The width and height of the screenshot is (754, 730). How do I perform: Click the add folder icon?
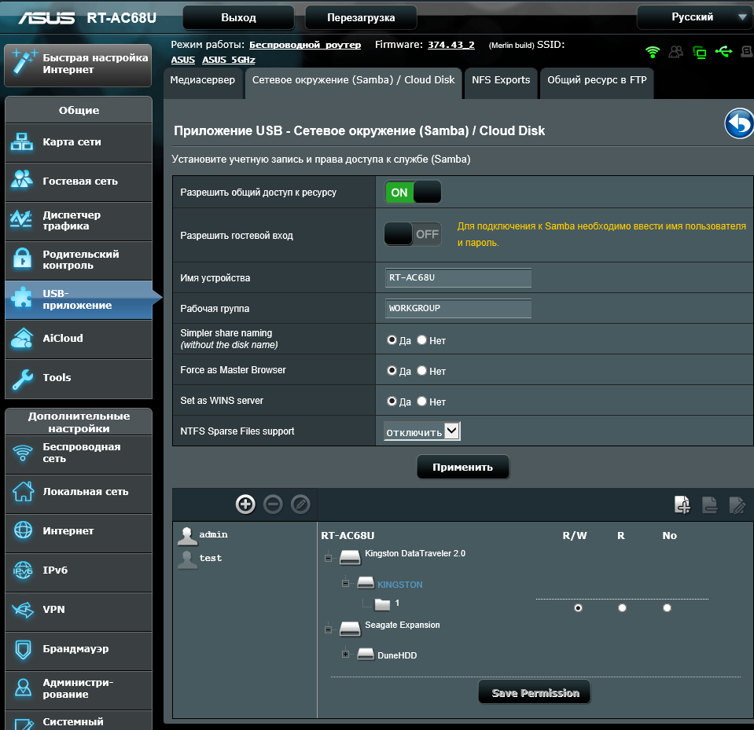pyautogui.click(x=682, y=504)
